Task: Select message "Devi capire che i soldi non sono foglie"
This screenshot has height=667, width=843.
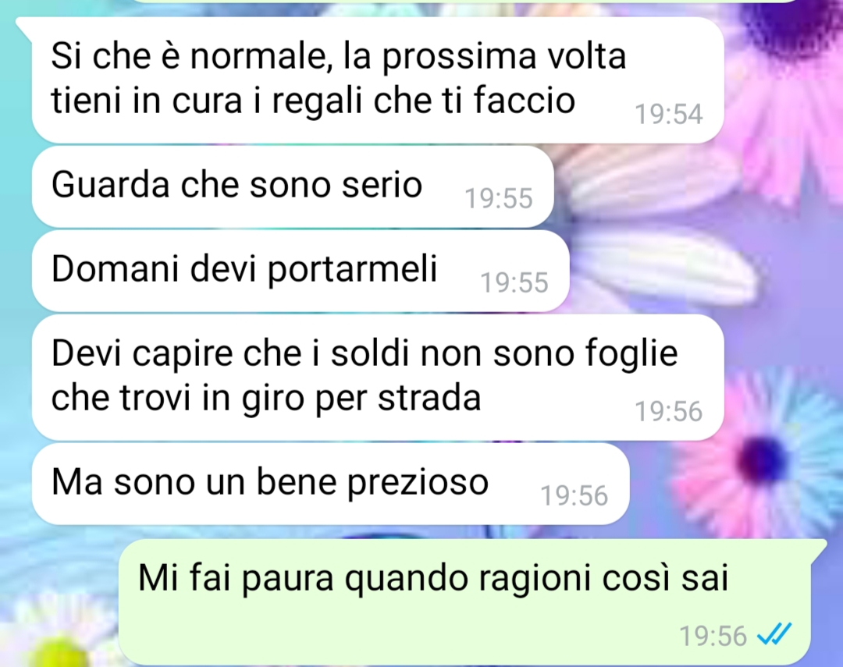Action: point(378,377)
